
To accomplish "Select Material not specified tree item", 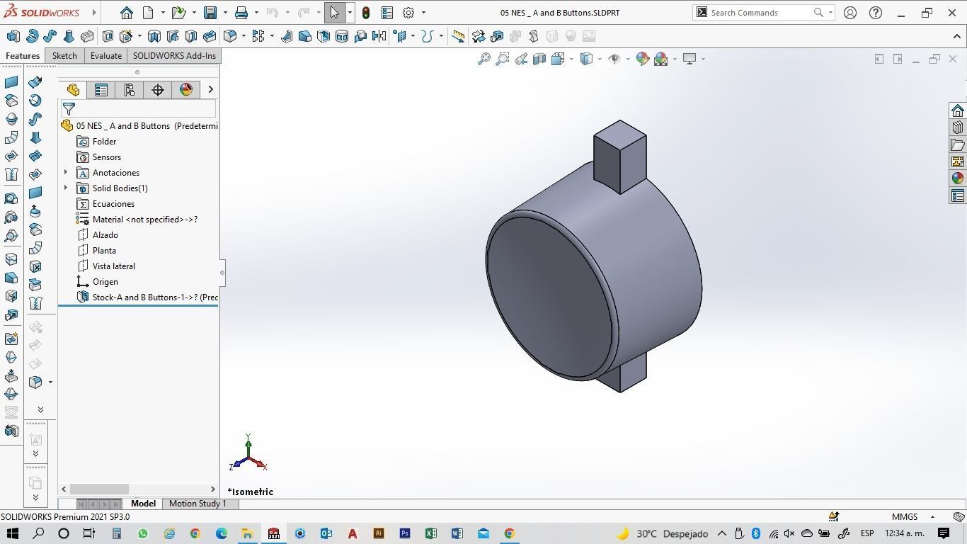I will pyautogui.click(x=137, y=220).
